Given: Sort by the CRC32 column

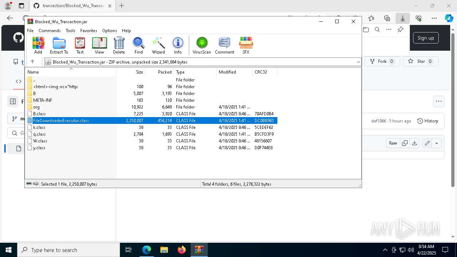Looking at the screenshot, I should [265, 72].
